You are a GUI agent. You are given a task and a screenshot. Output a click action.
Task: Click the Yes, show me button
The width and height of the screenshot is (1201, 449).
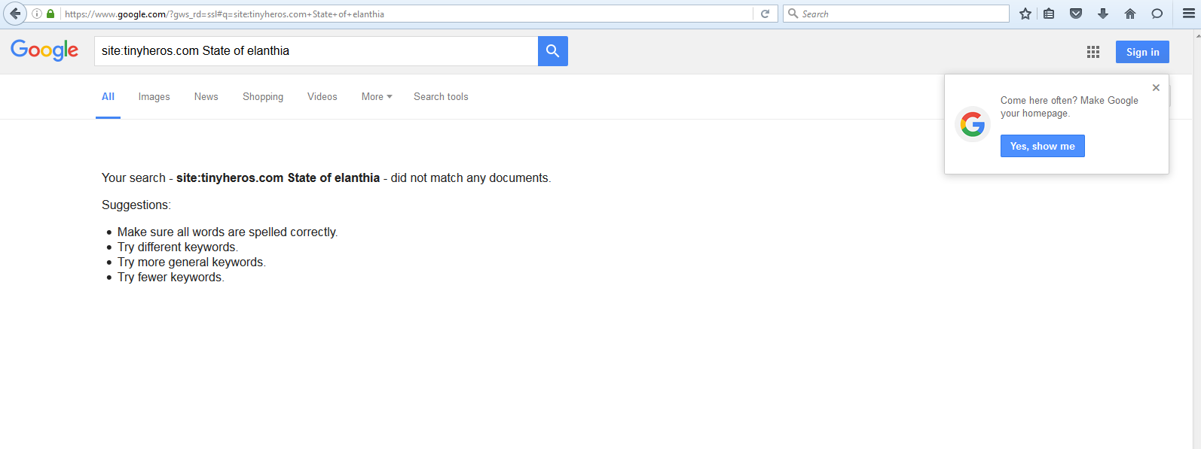click(x=1042, y=146)
